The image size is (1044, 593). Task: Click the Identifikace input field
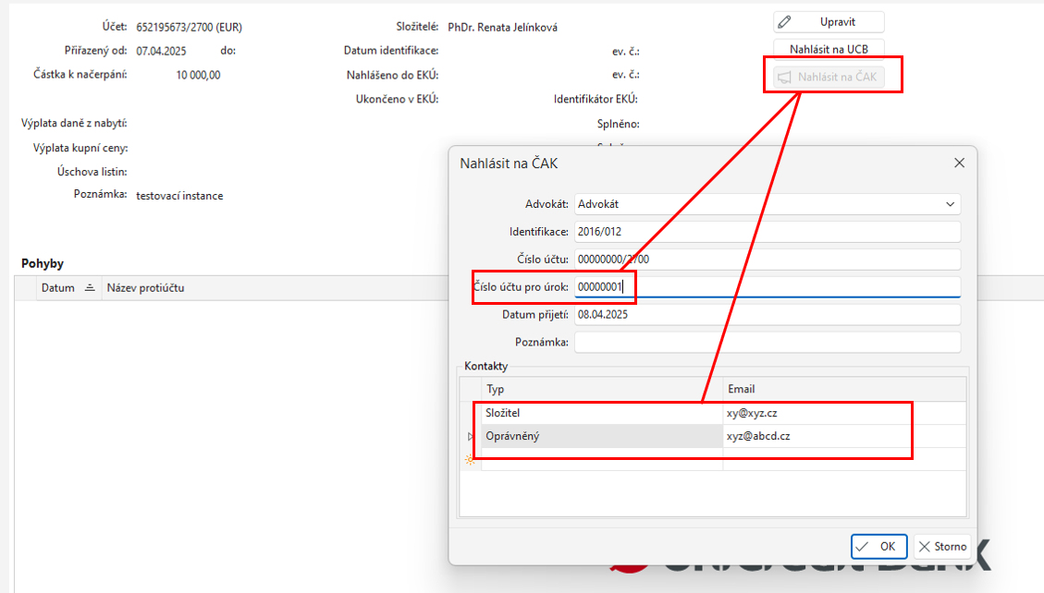tap(766, 232)
